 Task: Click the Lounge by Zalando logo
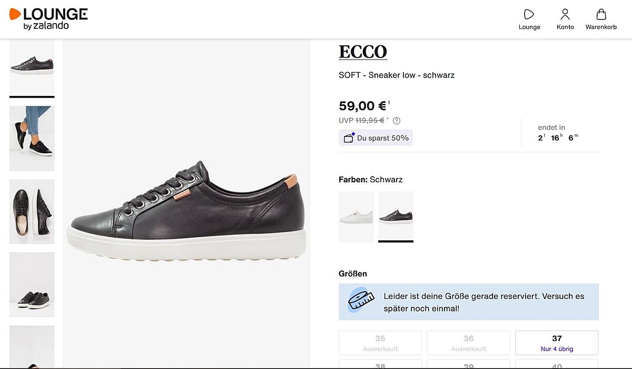tap(48, 18)
